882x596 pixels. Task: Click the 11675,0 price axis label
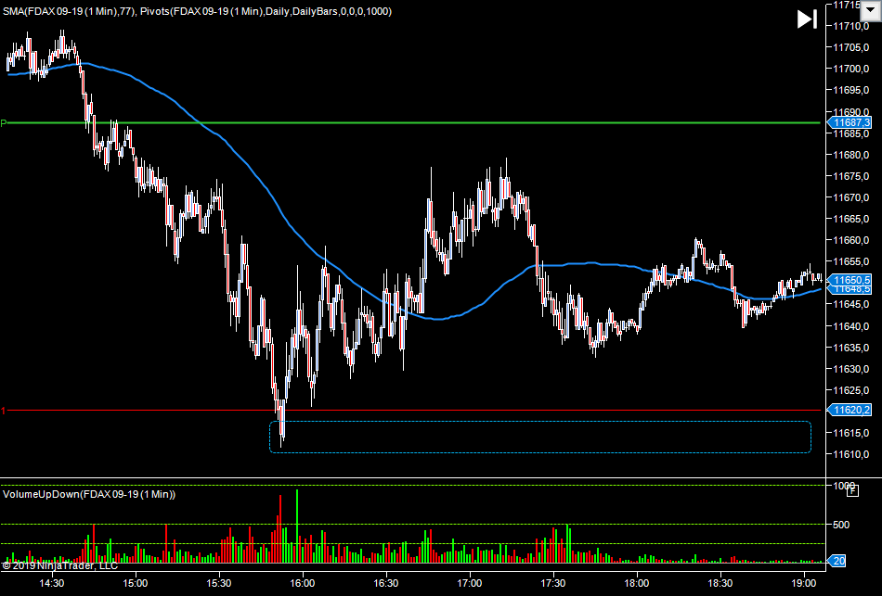coord(851,176)
